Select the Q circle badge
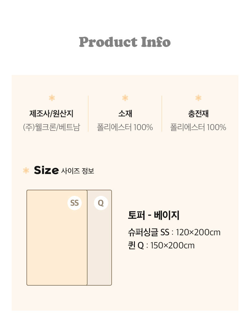The width and height of the screenshot is (250, 334). (x=101, y=203)
